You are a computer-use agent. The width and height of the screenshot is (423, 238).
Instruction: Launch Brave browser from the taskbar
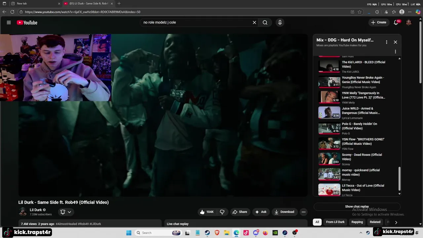click(x=217, y=233)
